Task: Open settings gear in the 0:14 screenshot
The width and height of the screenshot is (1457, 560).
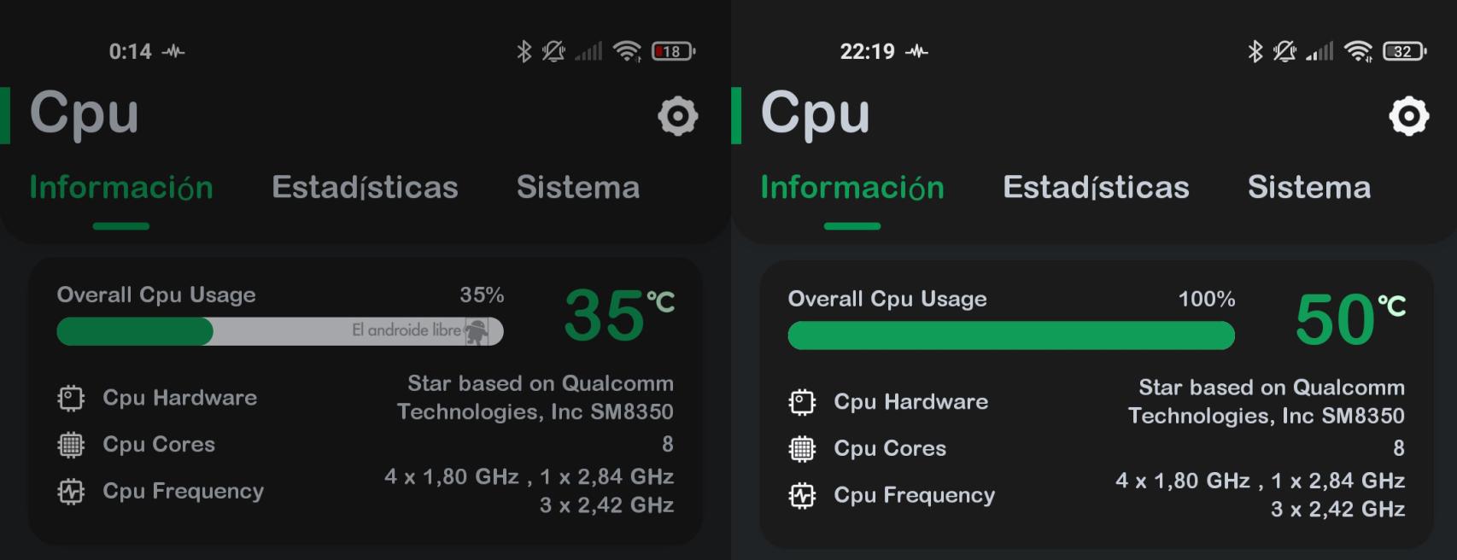Action: (x=677, y=116)
